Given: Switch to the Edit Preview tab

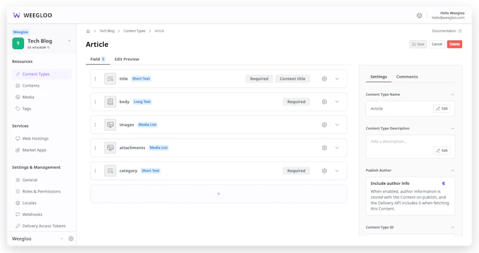Looking at the screenshot, I should pyautogui.click(x=127, y=59).
